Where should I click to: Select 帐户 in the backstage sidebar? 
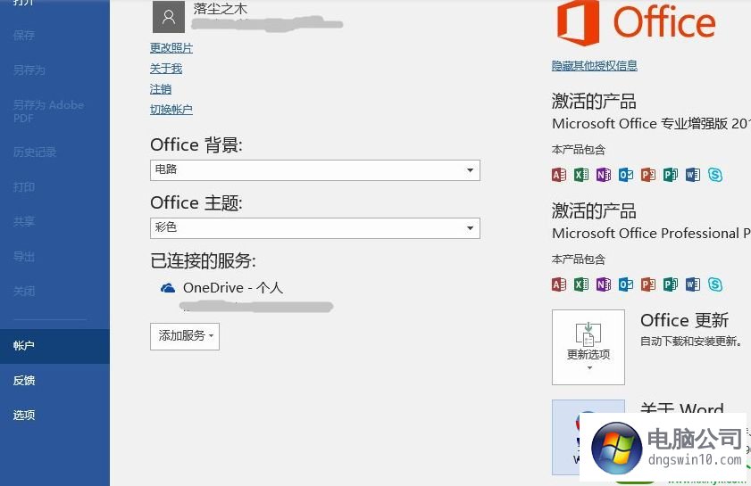coord(54,346)
